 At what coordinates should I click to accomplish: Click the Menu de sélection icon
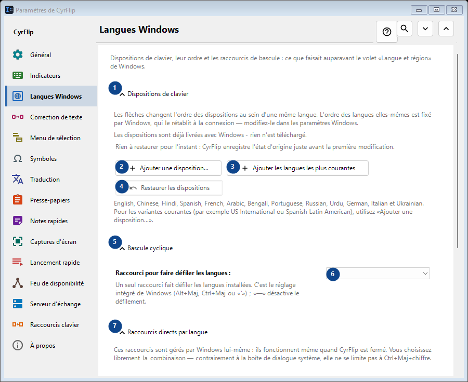coord(18,138)
